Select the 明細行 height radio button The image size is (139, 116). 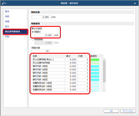tap(33, 32)
